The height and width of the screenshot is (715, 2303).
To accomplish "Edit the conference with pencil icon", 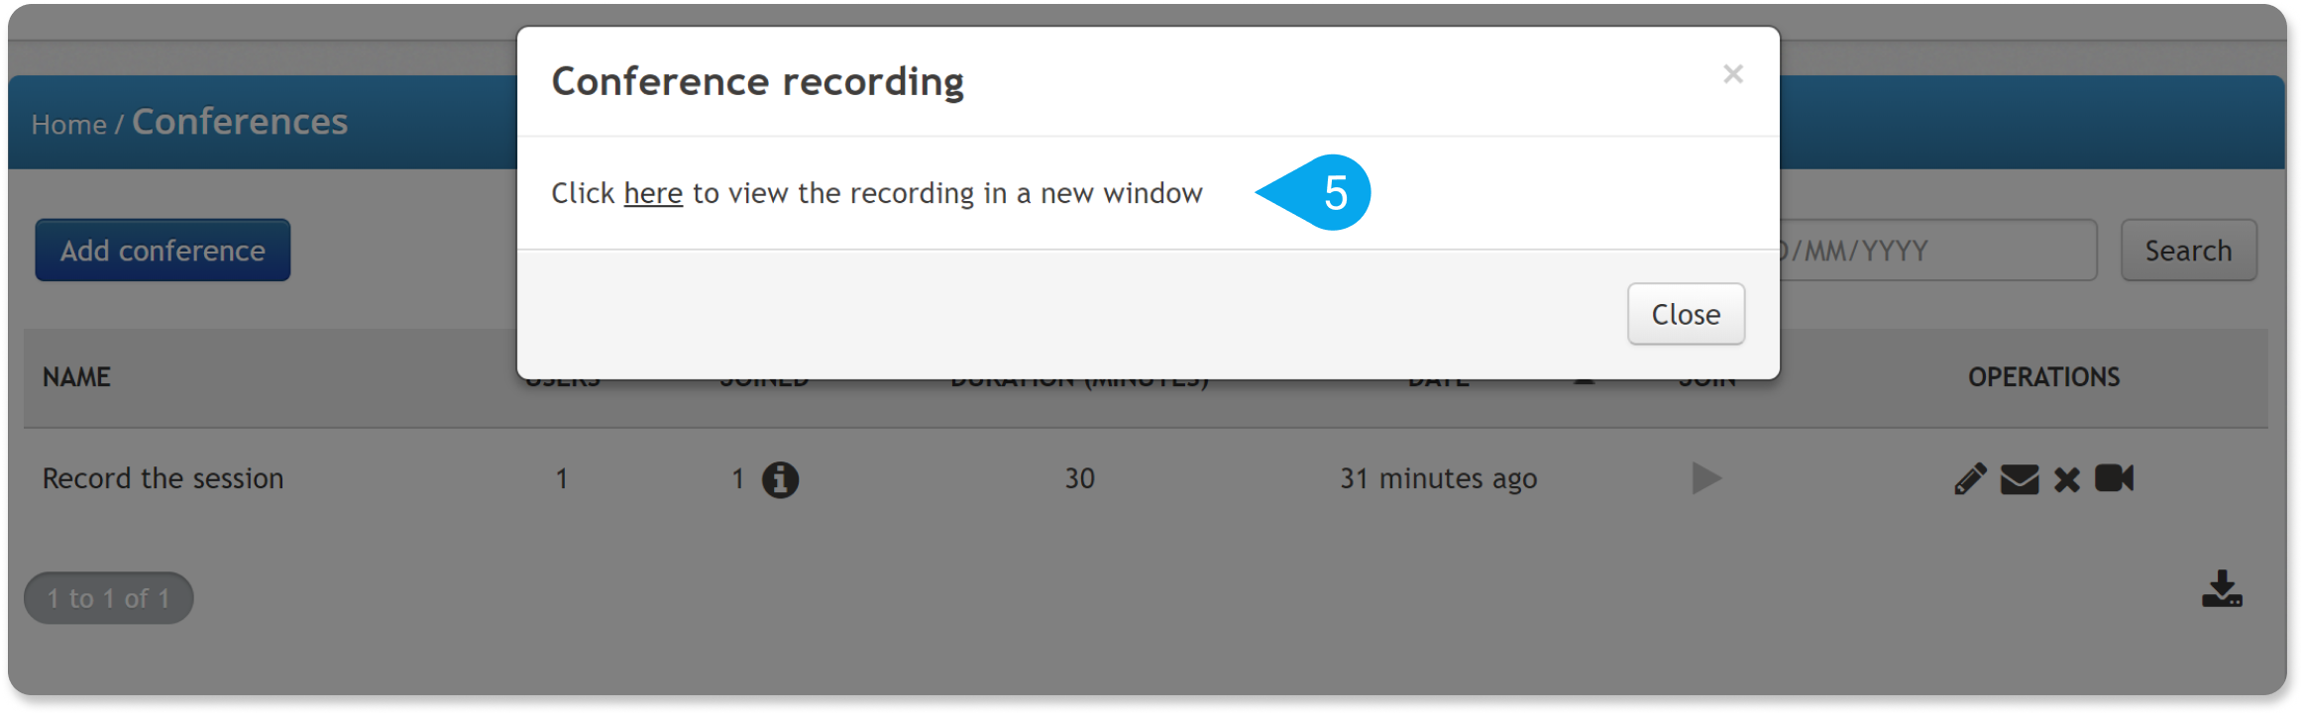I will point(1970,479).
